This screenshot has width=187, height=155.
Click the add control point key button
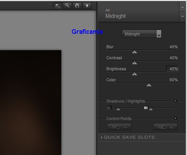point(165,127)
